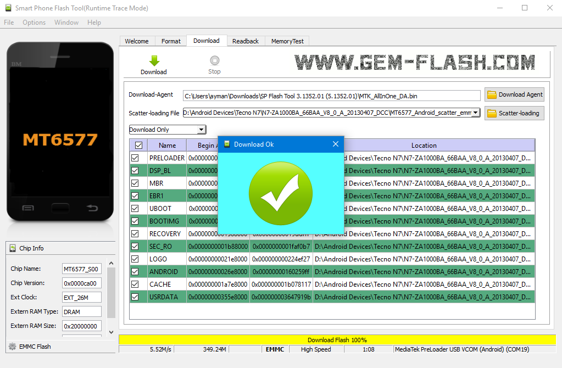Toggle the select-all checkbox in table header
The width and height of the screenshot is (562, 368).
(x=138, y=146)
